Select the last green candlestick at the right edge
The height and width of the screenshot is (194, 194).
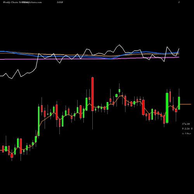coord(179,103)
